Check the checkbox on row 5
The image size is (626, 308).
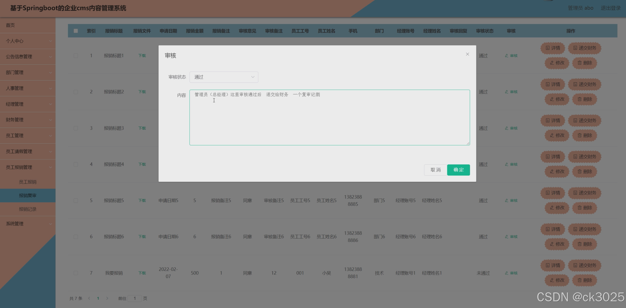[76, 200]
